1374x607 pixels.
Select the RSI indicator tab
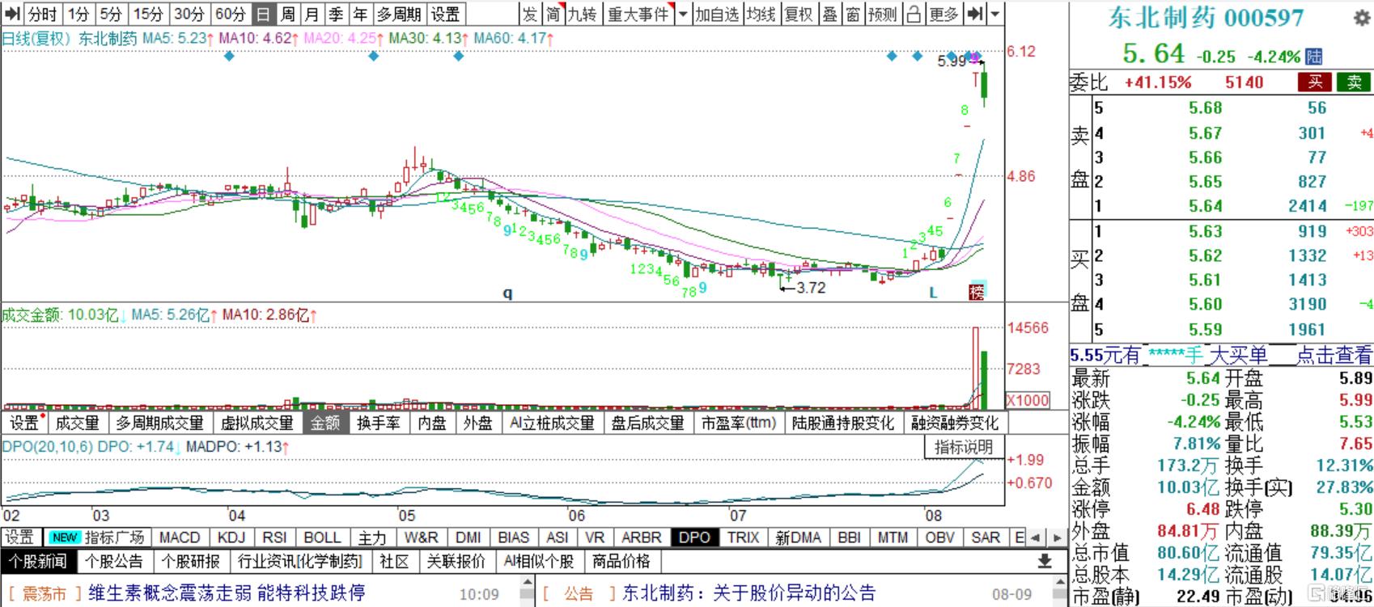[x=274, y=537]
